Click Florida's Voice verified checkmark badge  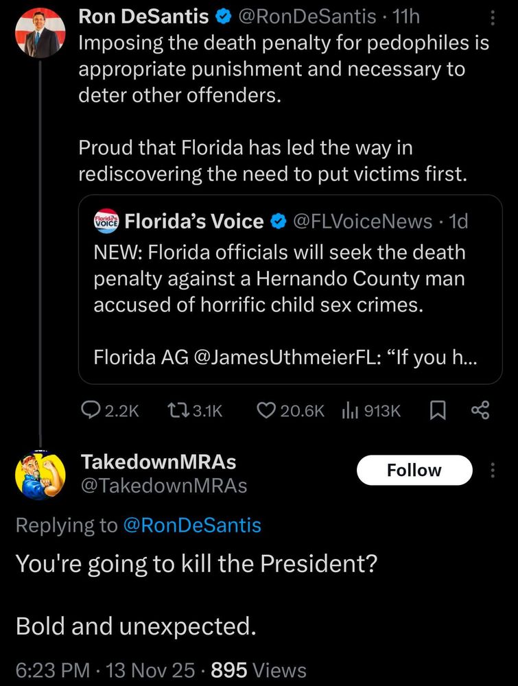click(279, 221)
